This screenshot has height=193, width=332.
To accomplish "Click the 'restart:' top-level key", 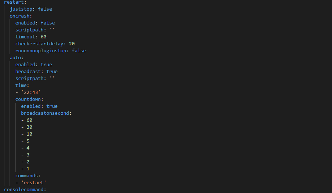I will (x=15, y=2).
